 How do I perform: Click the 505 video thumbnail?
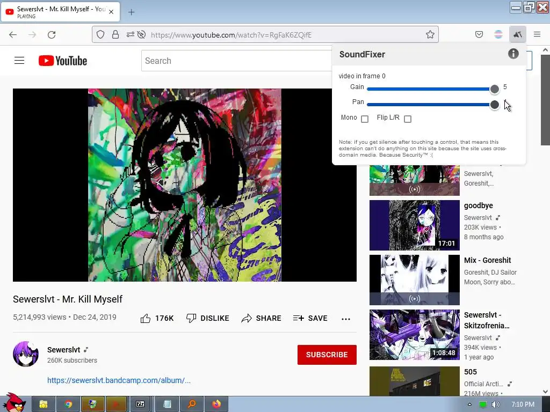point(414,381)
